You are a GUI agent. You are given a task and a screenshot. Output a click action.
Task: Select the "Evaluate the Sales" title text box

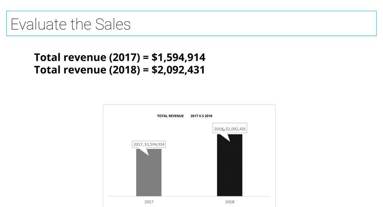coord(191,23)
